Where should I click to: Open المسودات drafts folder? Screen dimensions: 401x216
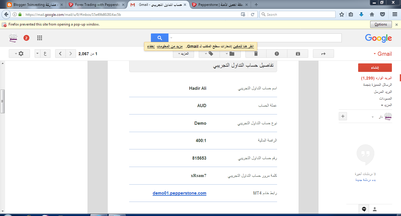tap(385, 98)
